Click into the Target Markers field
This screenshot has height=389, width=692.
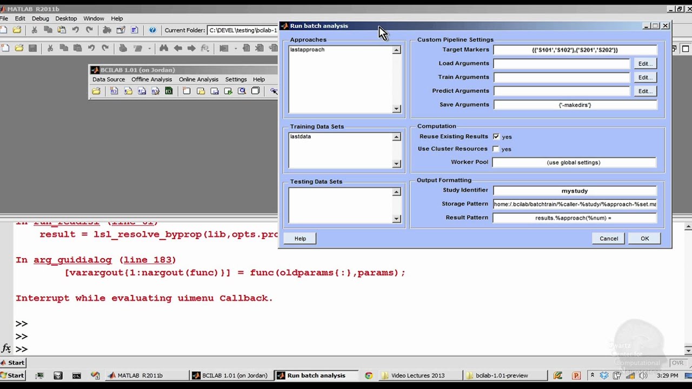[x=575, y=50]
